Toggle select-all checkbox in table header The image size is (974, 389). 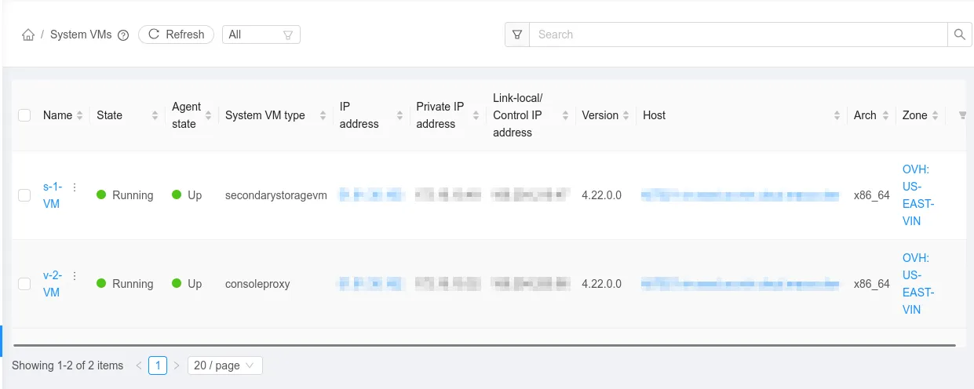click(24, 115)
